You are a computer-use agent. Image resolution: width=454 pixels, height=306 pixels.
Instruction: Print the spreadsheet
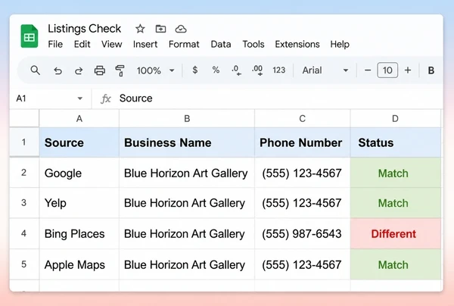(x=100, y=70)
